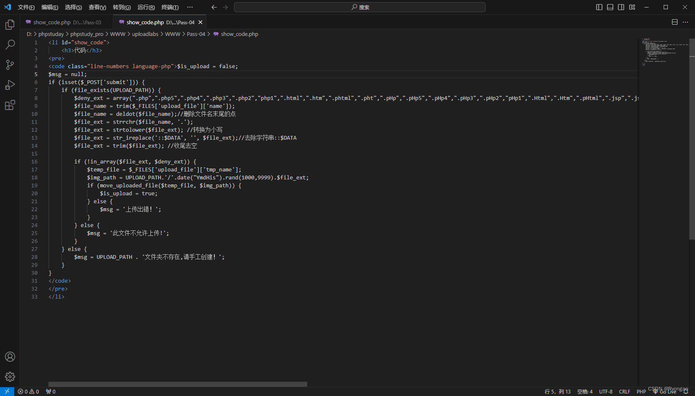Click line number 8 in the gutter
Image resolution: width=695 pixels, height=396 pixels.
tap(36, 98)
